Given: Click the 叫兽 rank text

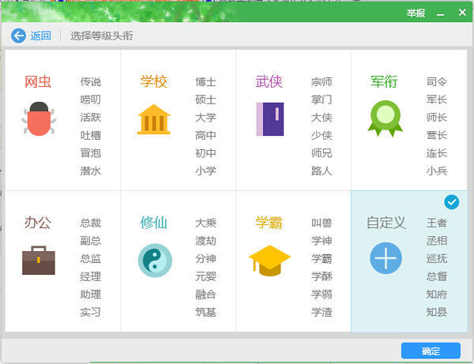Looking at the screenshot, I should [322, 223].
